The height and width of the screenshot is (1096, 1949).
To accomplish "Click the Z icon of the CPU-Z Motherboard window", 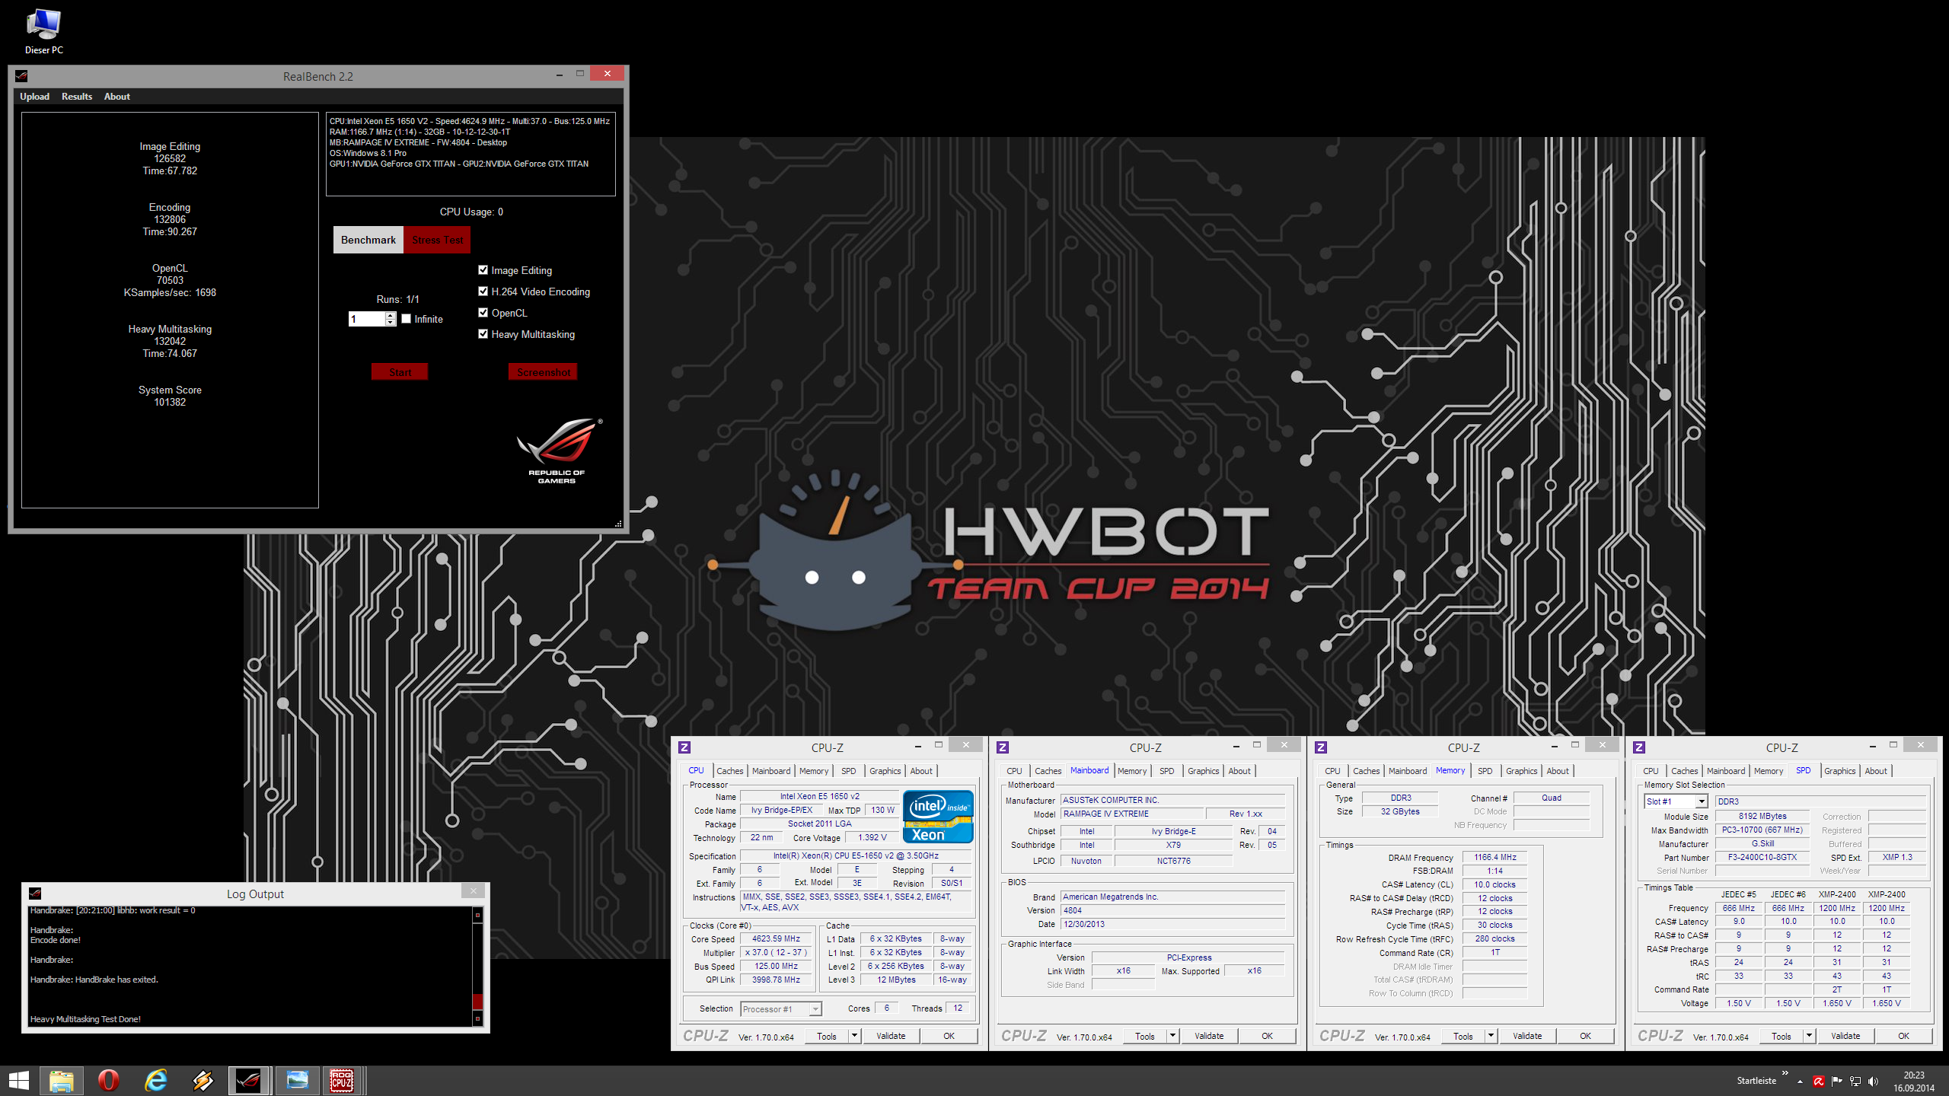I will pos(1003,747).
